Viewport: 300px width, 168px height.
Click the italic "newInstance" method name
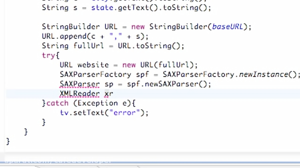coord(264,74)
